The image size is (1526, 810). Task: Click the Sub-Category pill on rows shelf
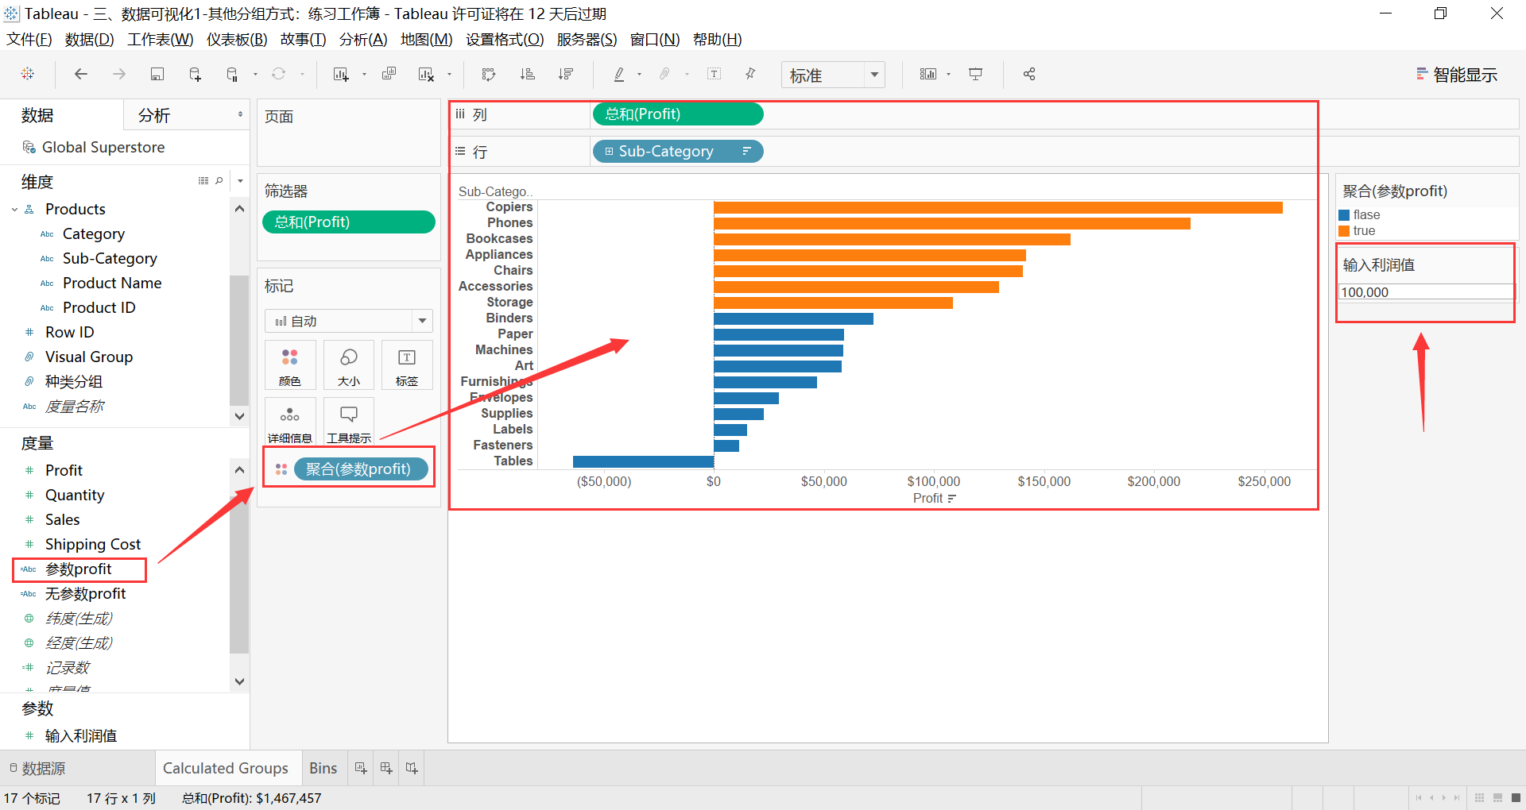678,151
